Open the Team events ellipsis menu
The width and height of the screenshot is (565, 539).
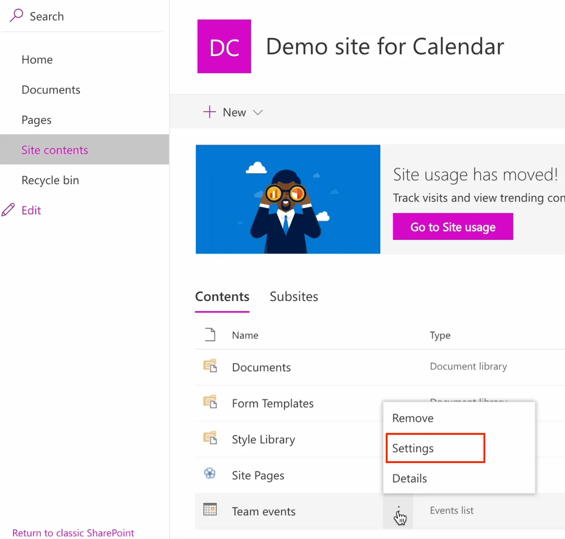[x=398, y=511]
